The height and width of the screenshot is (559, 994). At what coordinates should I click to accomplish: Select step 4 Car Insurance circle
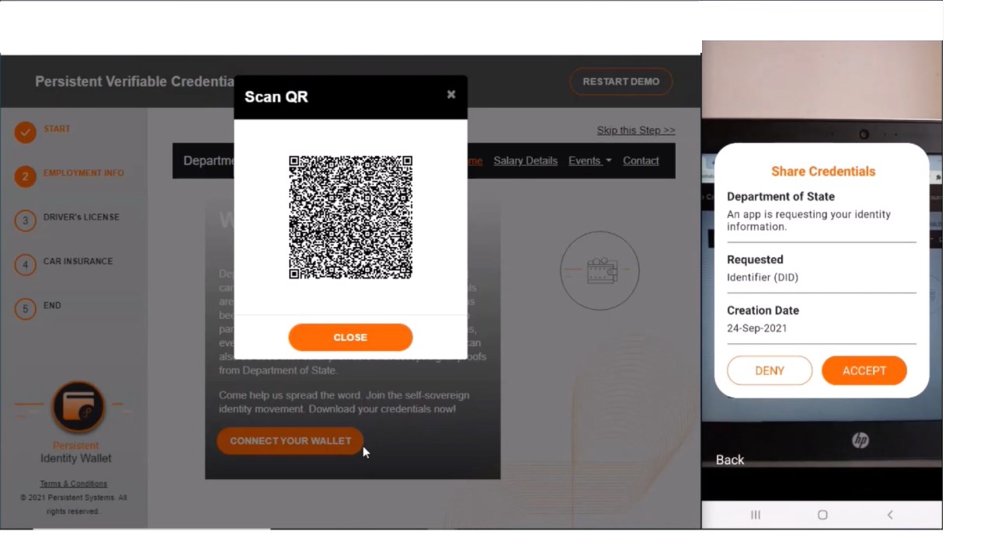(25, 265)
